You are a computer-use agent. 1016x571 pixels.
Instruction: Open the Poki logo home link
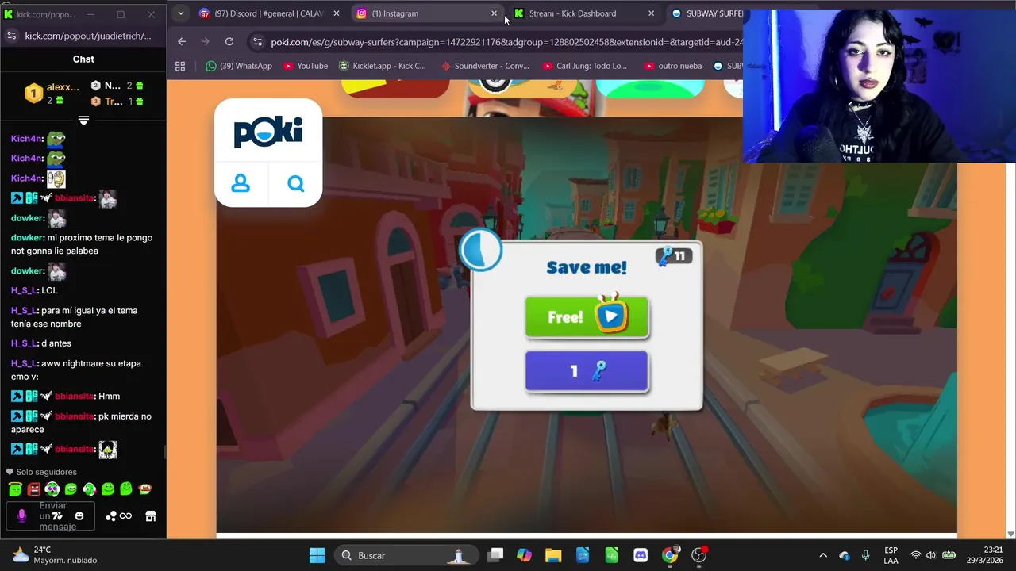click(x=268, y=132)
